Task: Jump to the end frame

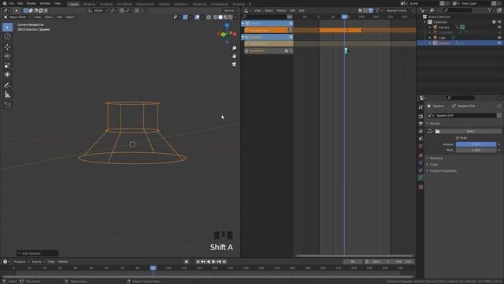Action: click(224, 262)
